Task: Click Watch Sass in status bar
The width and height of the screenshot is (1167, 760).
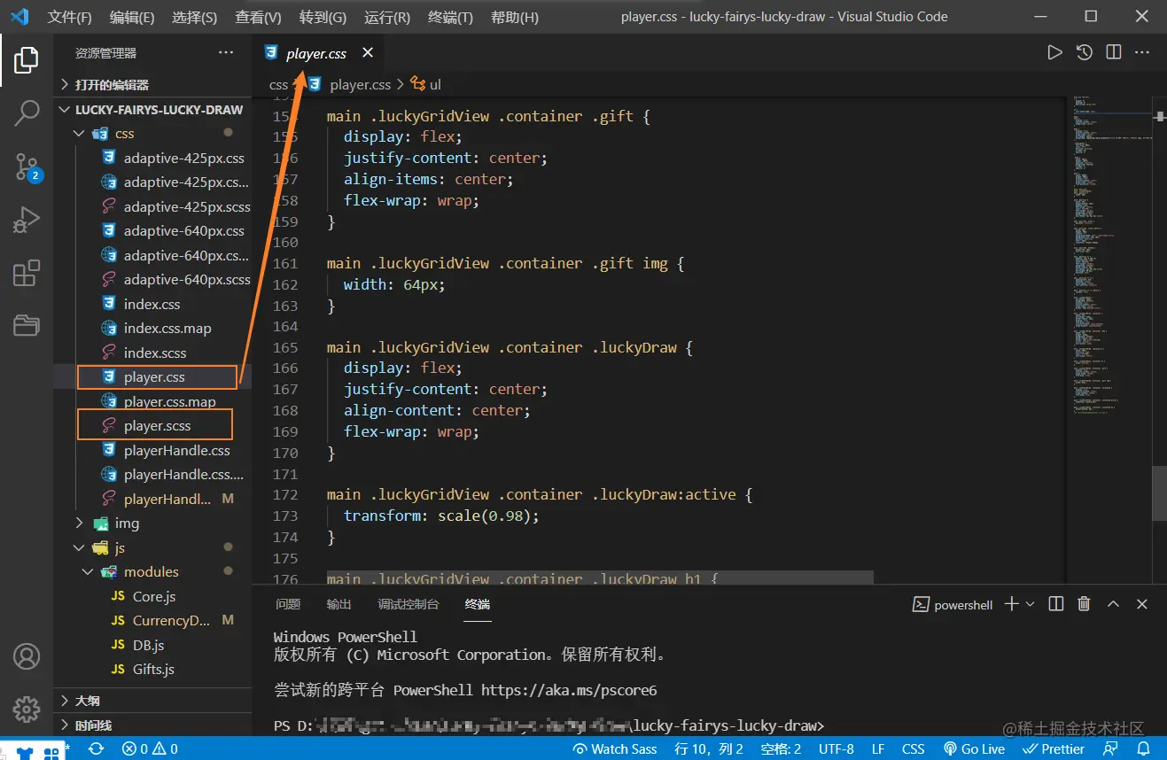Action: click(615, 749)
